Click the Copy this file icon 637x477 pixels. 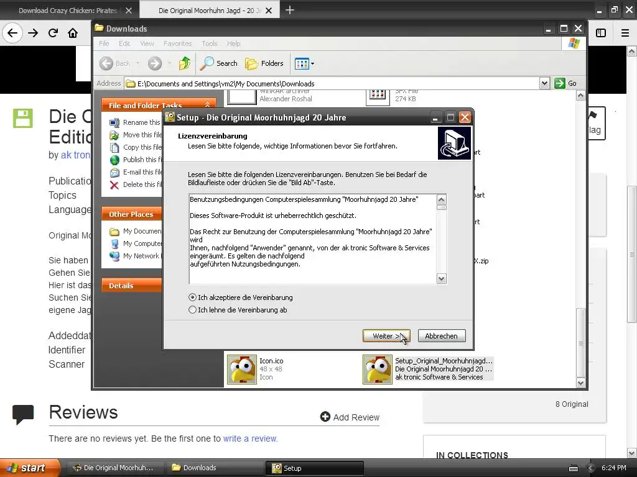click(x=114, y=147)
